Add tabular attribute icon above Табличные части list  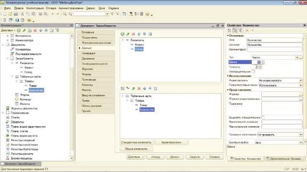128,88
